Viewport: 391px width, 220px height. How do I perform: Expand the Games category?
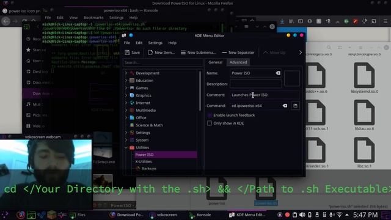point(126,88)
